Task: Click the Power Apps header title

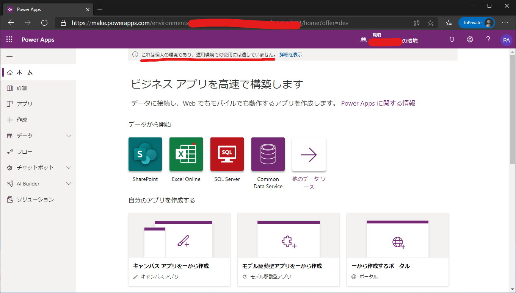Action: 38,40
